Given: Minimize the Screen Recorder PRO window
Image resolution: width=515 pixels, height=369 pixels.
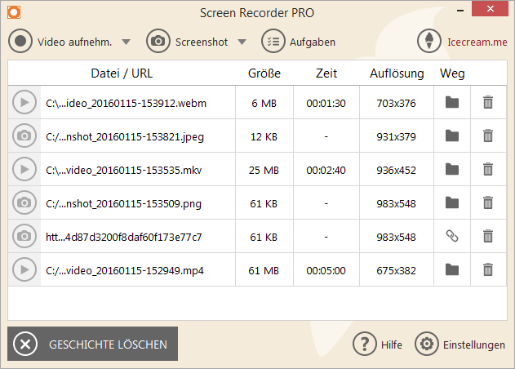Looking at the screenshot, I should click(460, 11).
